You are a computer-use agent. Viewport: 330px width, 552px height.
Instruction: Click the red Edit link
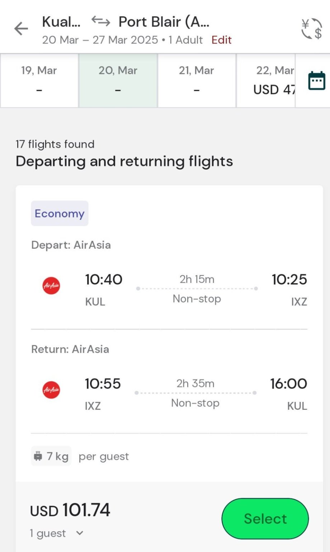point(221,40)
